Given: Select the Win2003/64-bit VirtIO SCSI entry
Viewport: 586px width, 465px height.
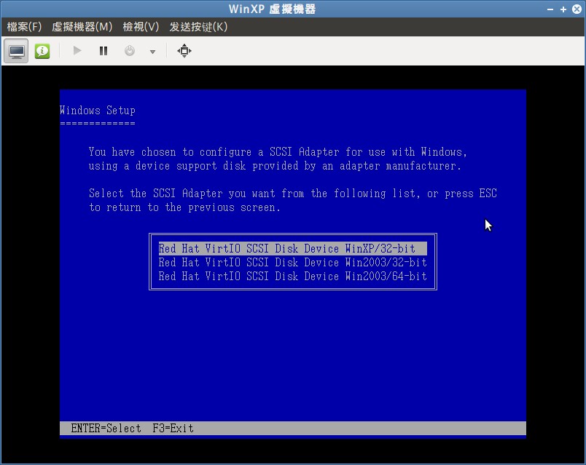Looking at the screenshot, I should coord(292,276).
